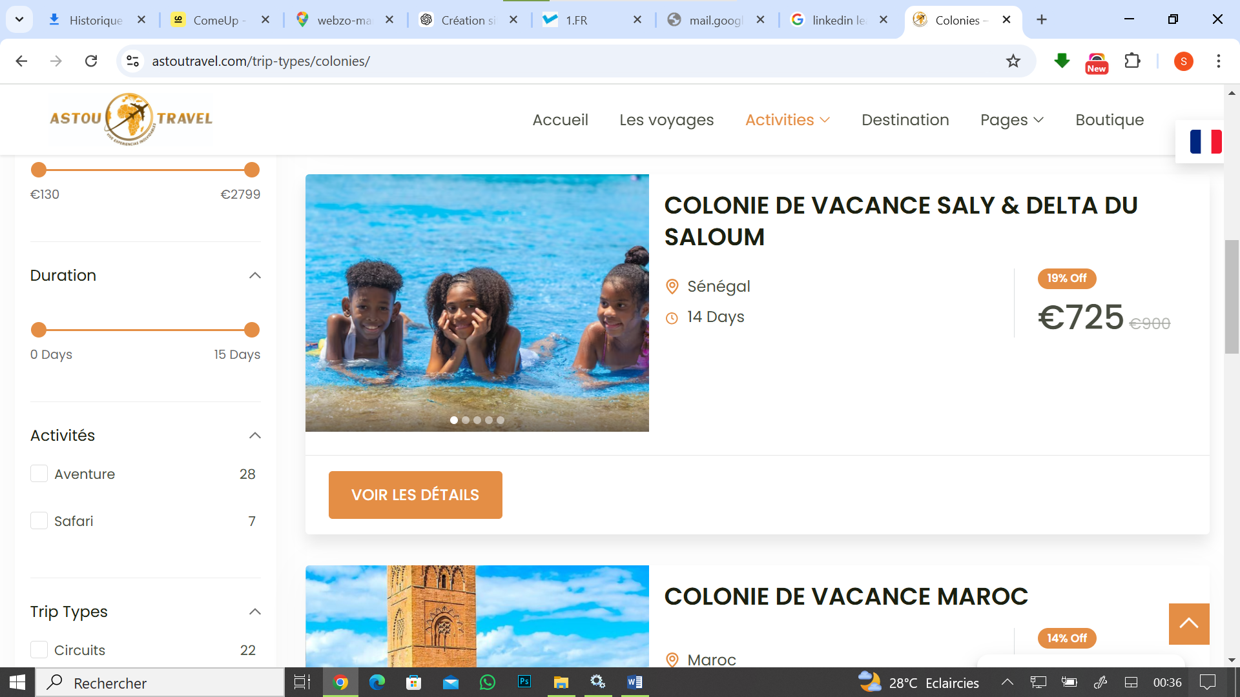1240x697 pixels.
Task: Collapse the Activités filter section
Action: (x=255, y=436)
